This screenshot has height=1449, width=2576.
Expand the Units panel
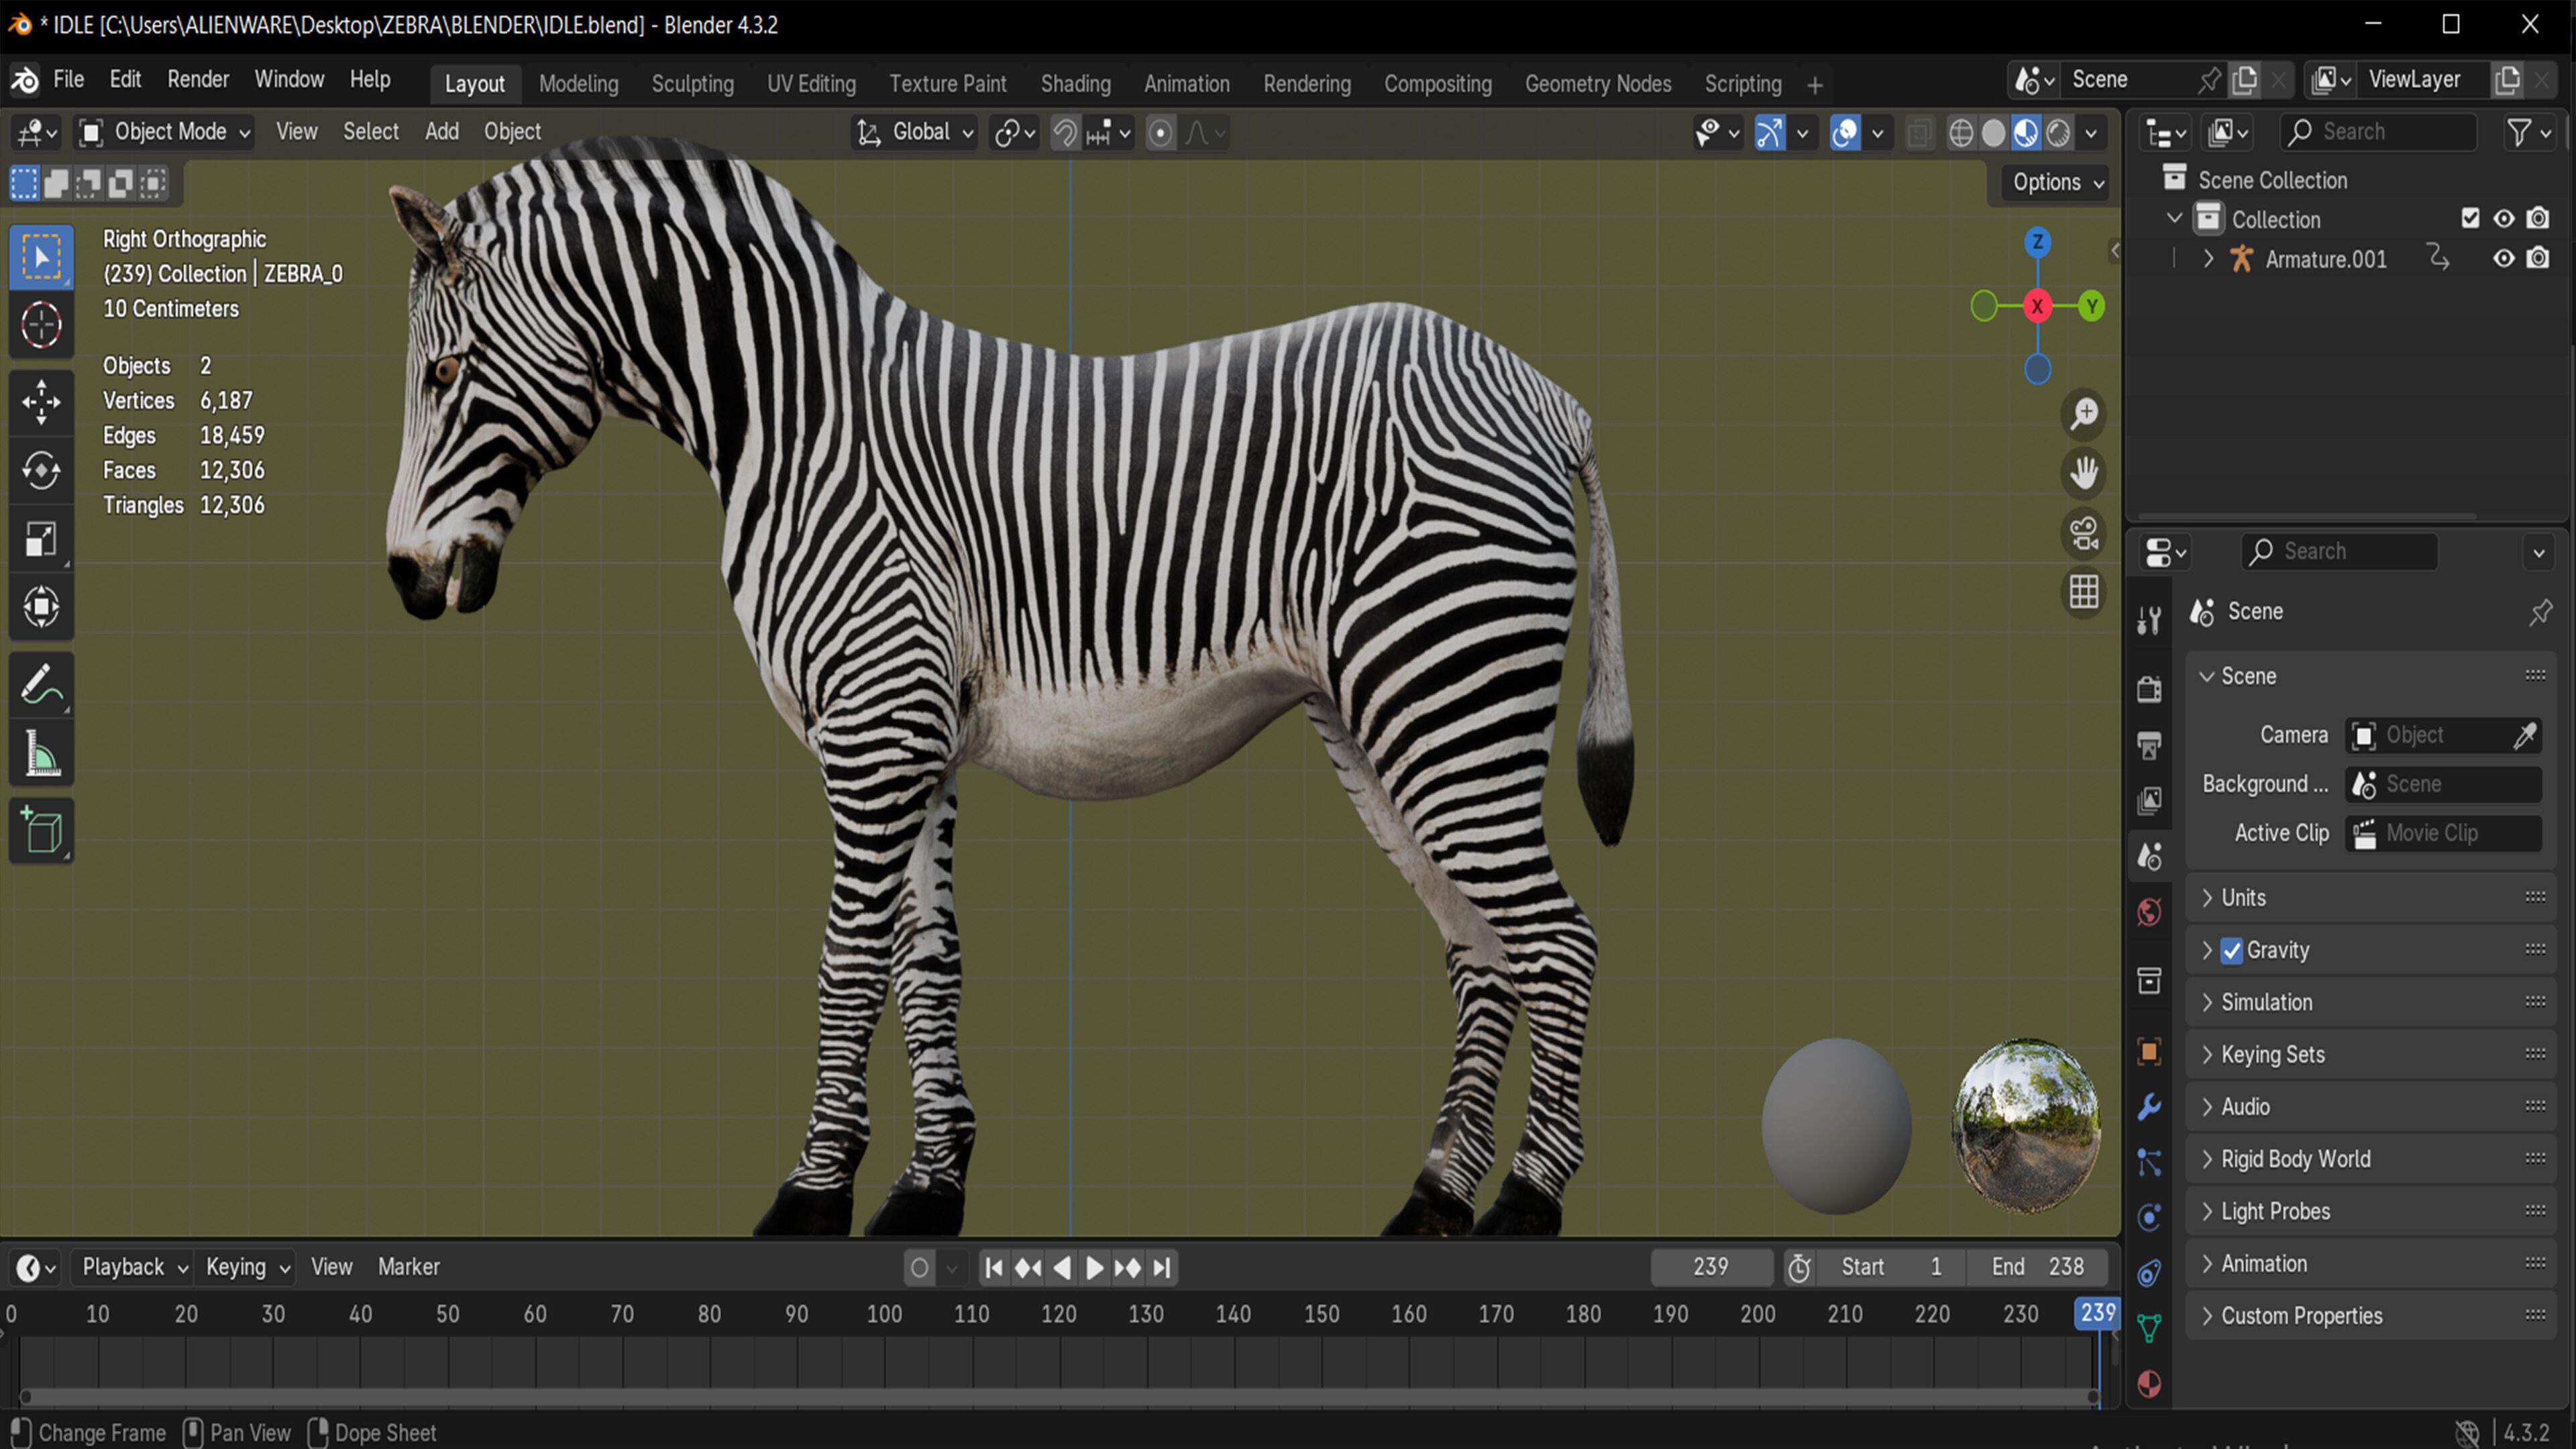[2370, 898]
